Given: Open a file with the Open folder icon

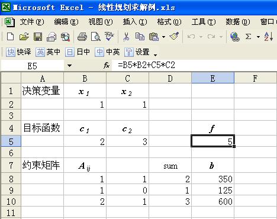Looking at the screenshot, I should (x=24, y=37).
